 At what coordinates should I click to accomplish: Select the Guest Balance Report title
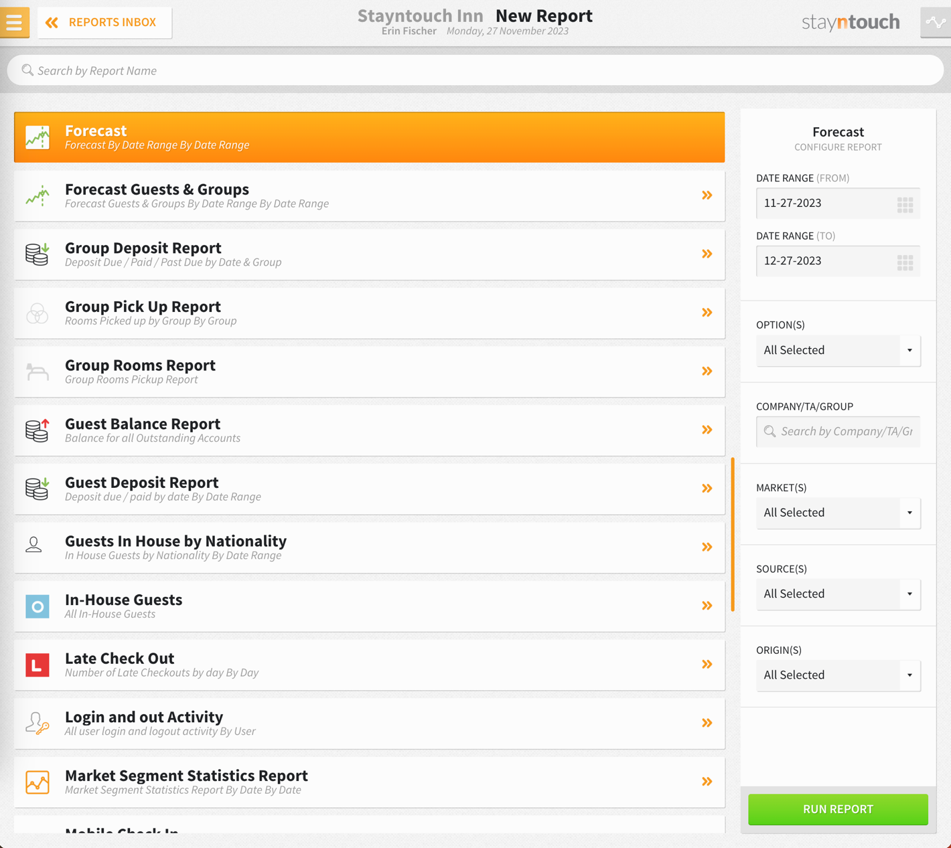click(143, 424)
